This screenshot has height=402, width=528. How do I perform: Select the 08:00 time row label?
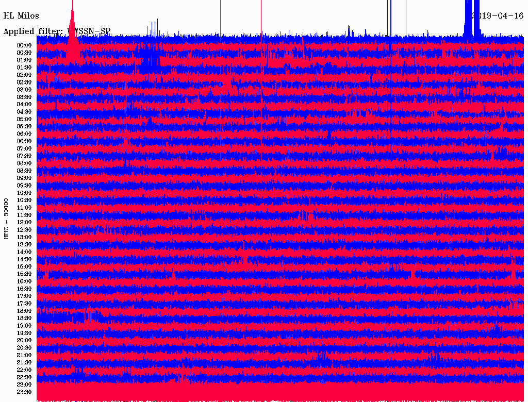(24, 163)
